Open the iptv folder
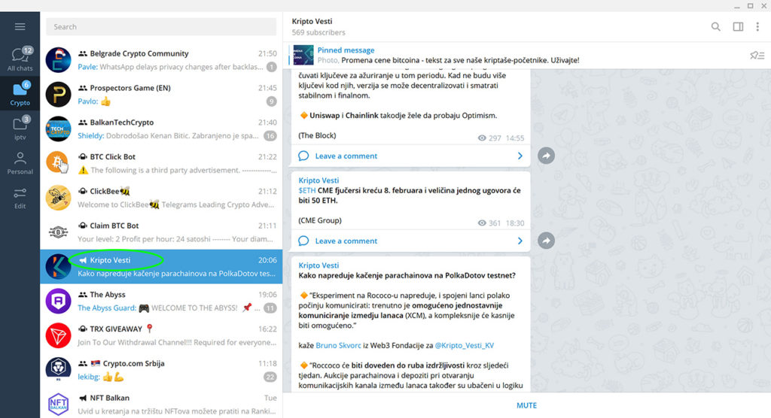The width and height of the screenshot is (771, 418). [20, 128]
